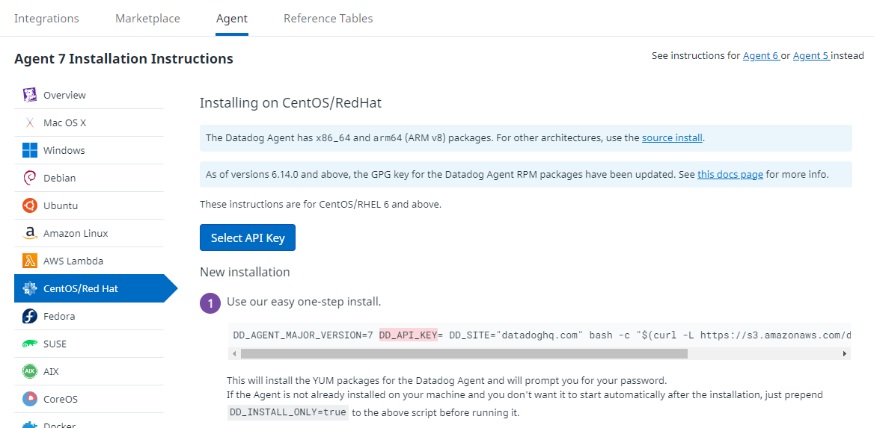
Task: Click the Debian swirl icon
Action: [x=29, y=178]
